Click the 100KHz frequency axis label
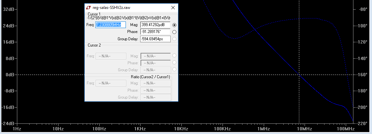 [x=222, y=129]
